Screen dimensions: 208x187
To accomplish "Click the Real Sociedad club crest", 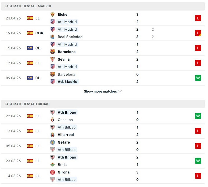I will click(53, 37).
